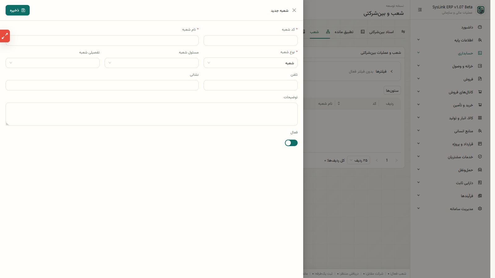The width and height of the screenshot is (495, 278).
Task: Click the ردیف column header
Action: click(390, 103)
